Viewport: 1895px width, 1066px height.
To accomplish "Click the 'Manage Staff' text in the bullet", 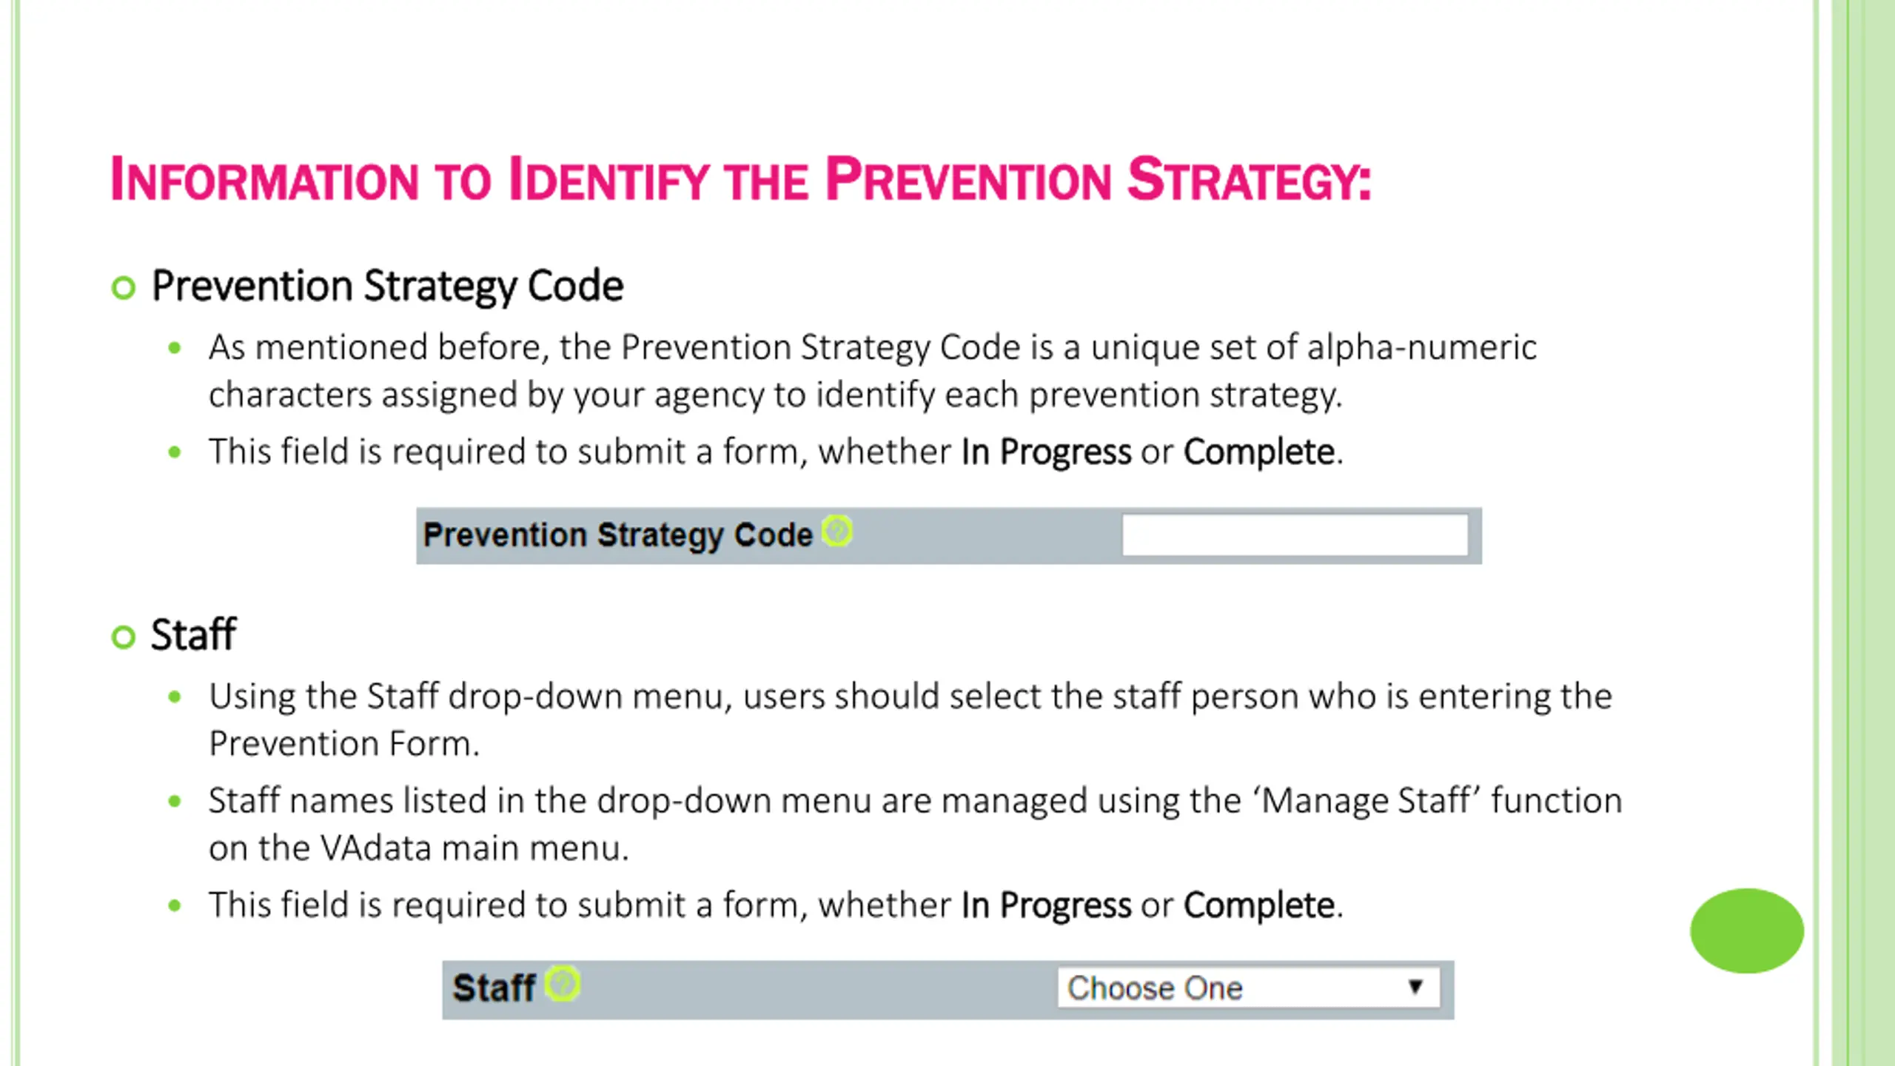I will tap(1366, 801).
